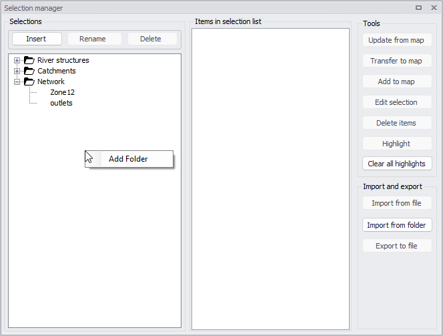
Task: Maximize the Selection manager window
Action: click(419, 7)
